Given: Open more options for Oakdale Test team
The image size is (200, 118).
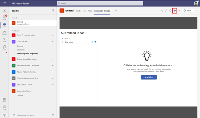Looking at the screenshot, I should point(53,41).
